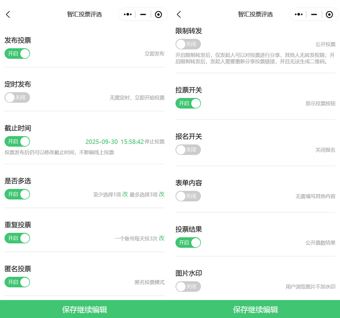The width and height of the screenshot is (340, 318).
Task: Click 改 next to 至少选择1项
Action: tap(125, 194)
